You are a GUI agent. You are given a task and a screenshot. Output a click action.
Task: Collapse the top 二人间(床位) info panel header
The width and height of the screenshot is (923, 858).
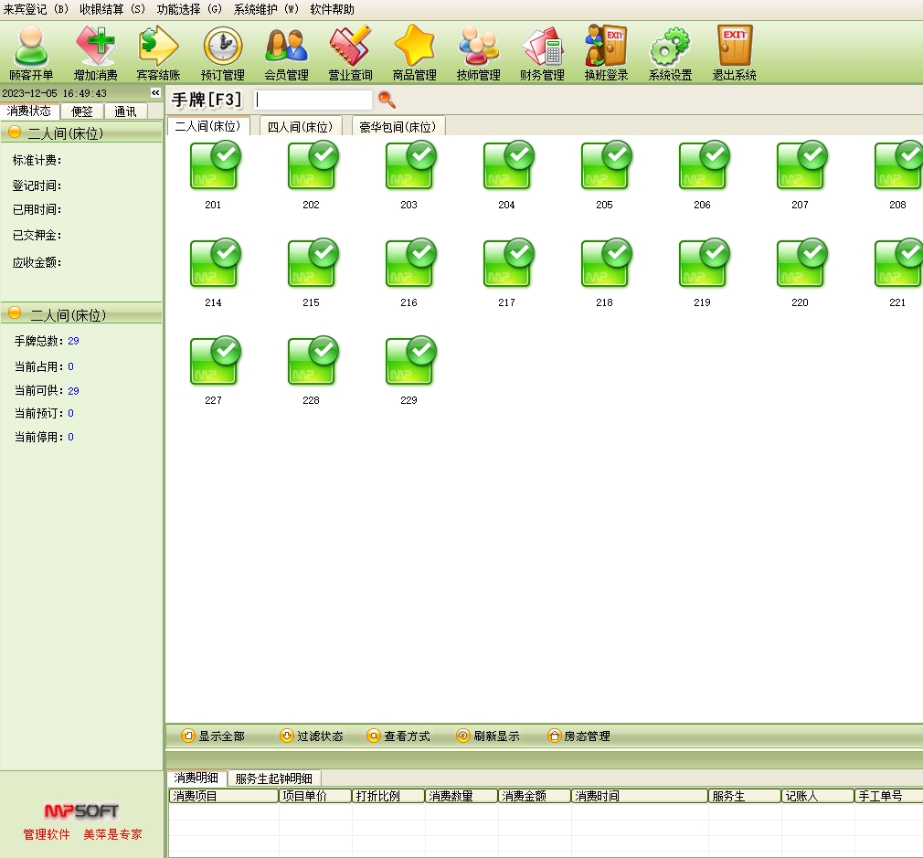(16, 133)
